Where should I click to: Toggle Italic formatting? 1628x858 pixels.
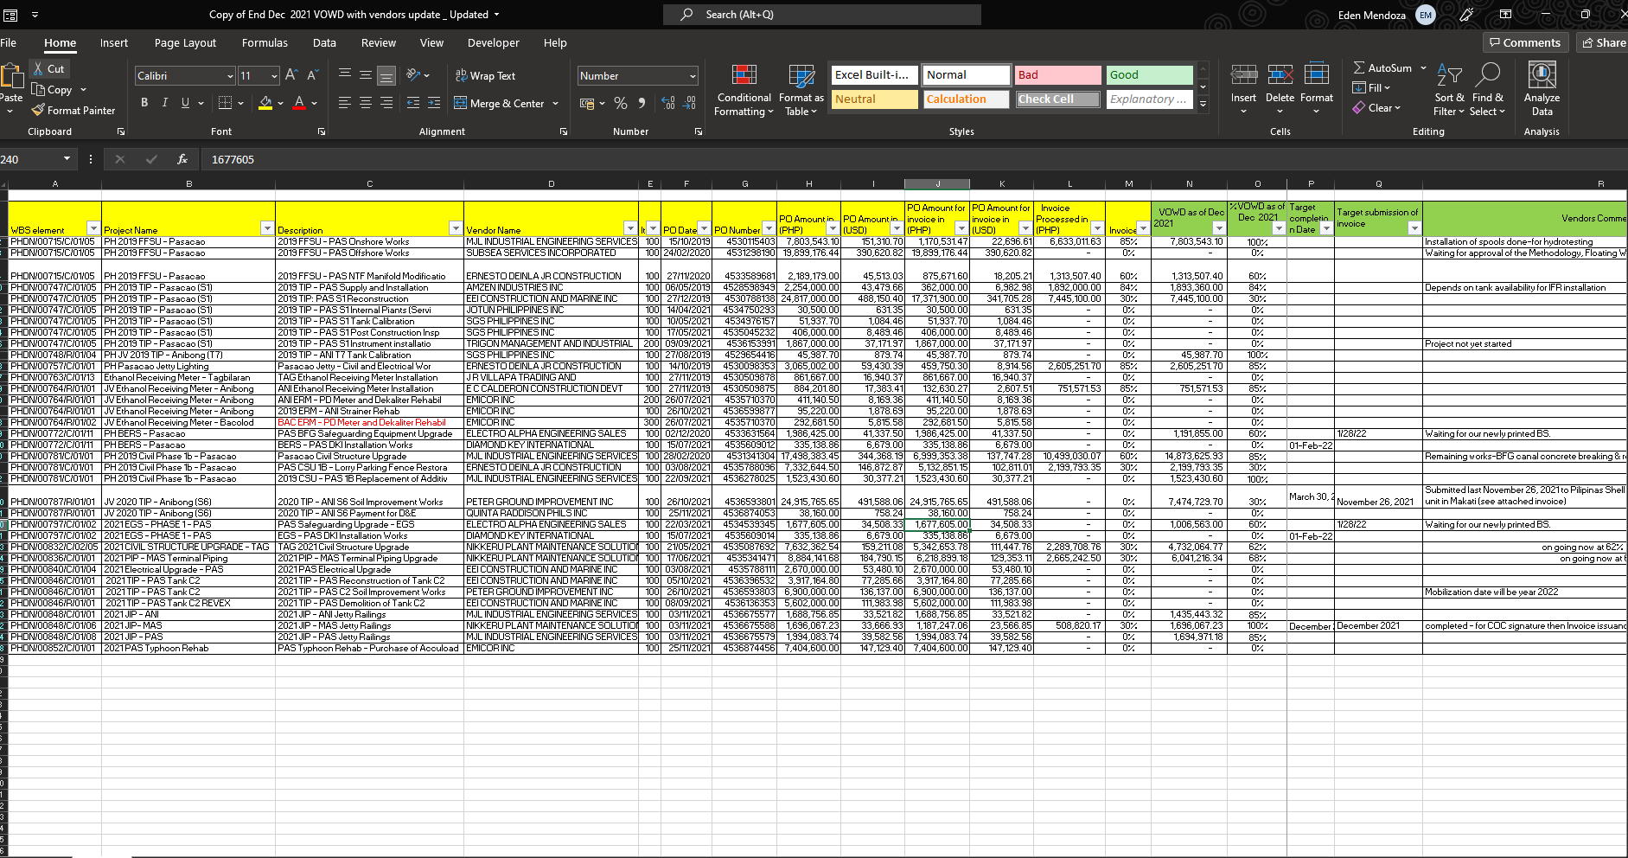click(164, 103)
